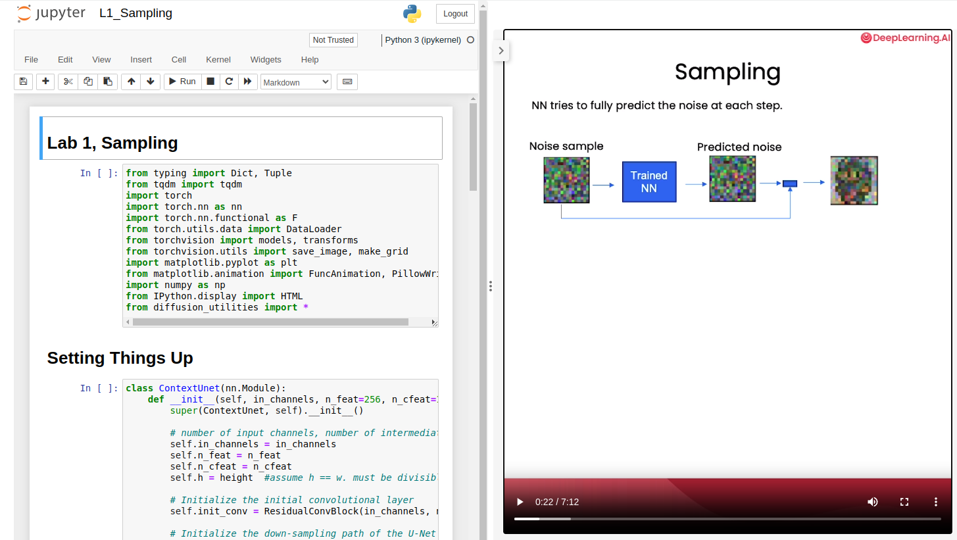
Task: Click the 'from diffusion_utilities import *' line
Action: tap(217, 307)
